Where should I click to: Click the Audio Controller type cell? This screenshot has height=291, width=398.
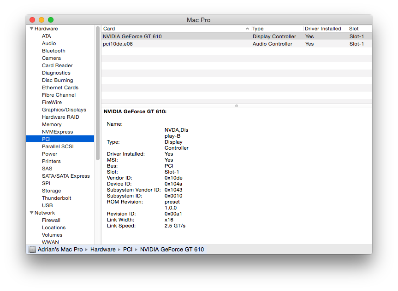273,44
